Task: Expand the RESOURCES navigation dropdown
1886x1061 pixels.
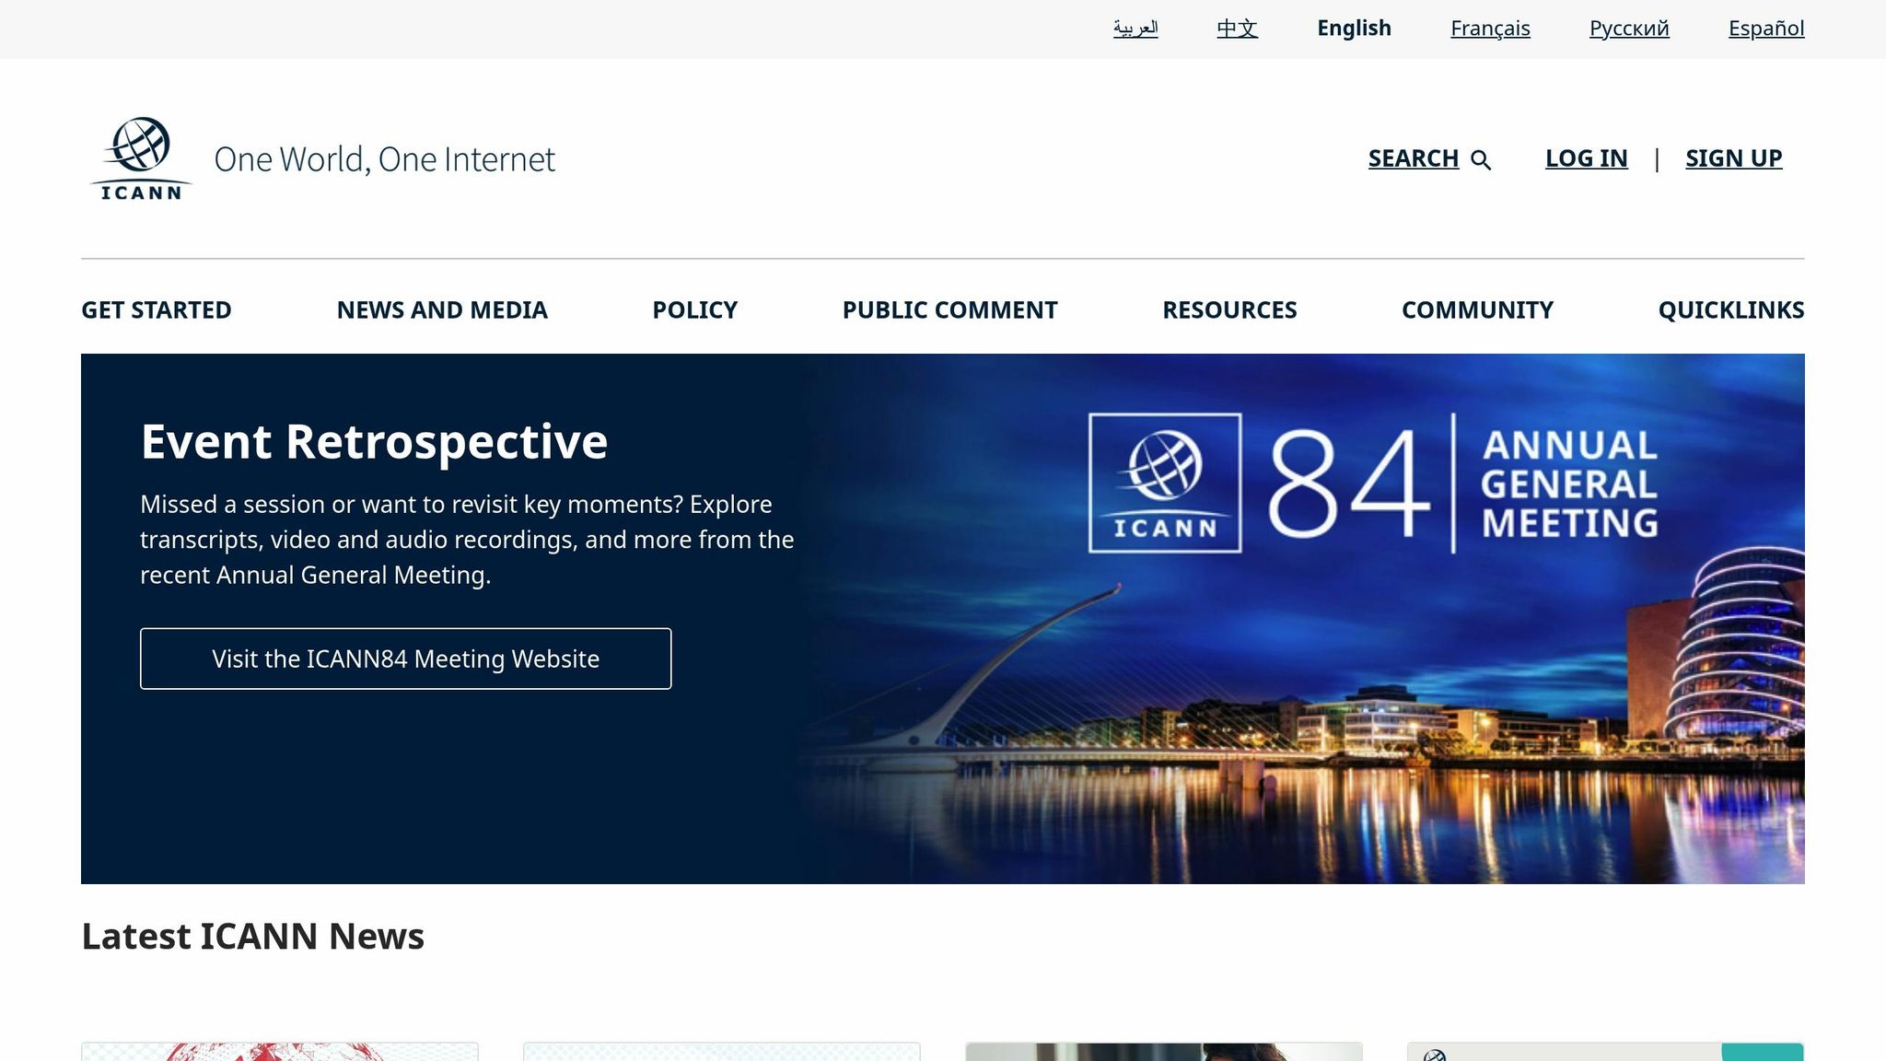Action: tap(1230, 309)
